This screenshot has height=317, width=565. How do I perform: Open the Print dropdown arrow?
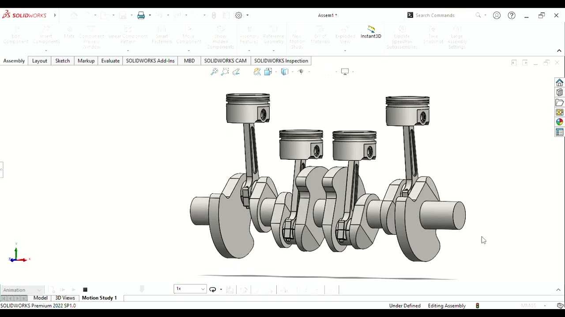(x=150, y=15)
